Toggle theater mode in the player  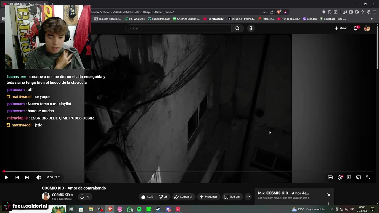click(x=349, y=177)
